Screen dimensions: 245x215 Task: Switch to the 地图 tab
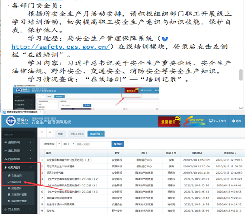click(60, 134)
